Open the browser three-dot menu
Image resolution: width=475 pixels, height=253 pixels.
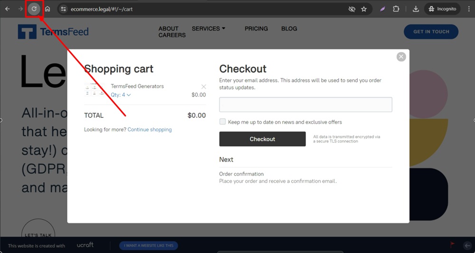coord(469,9)
